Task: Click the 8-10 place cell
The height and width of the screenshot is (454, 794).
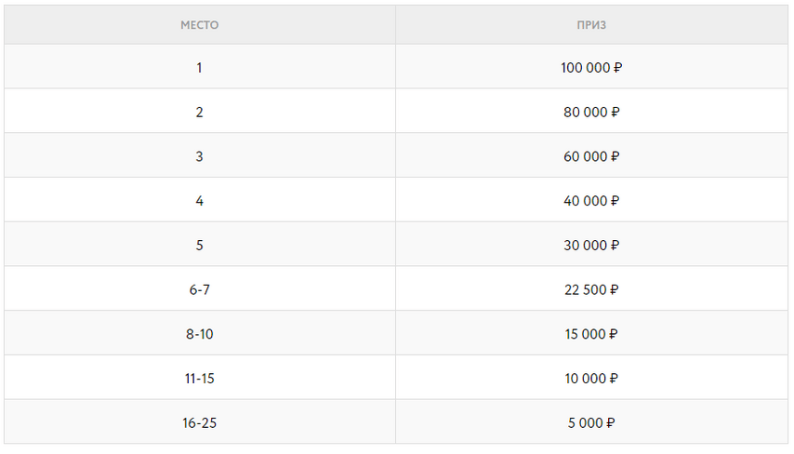Action: [x=200, y=333]
